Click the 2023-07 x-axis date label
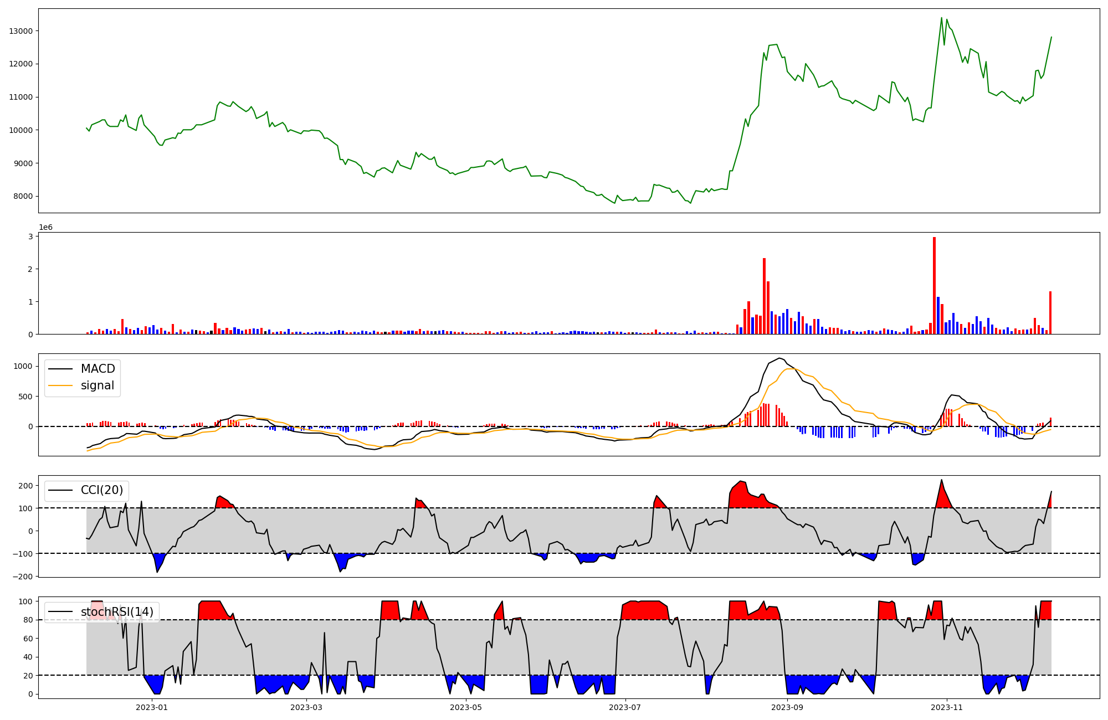 click(625, 707)
